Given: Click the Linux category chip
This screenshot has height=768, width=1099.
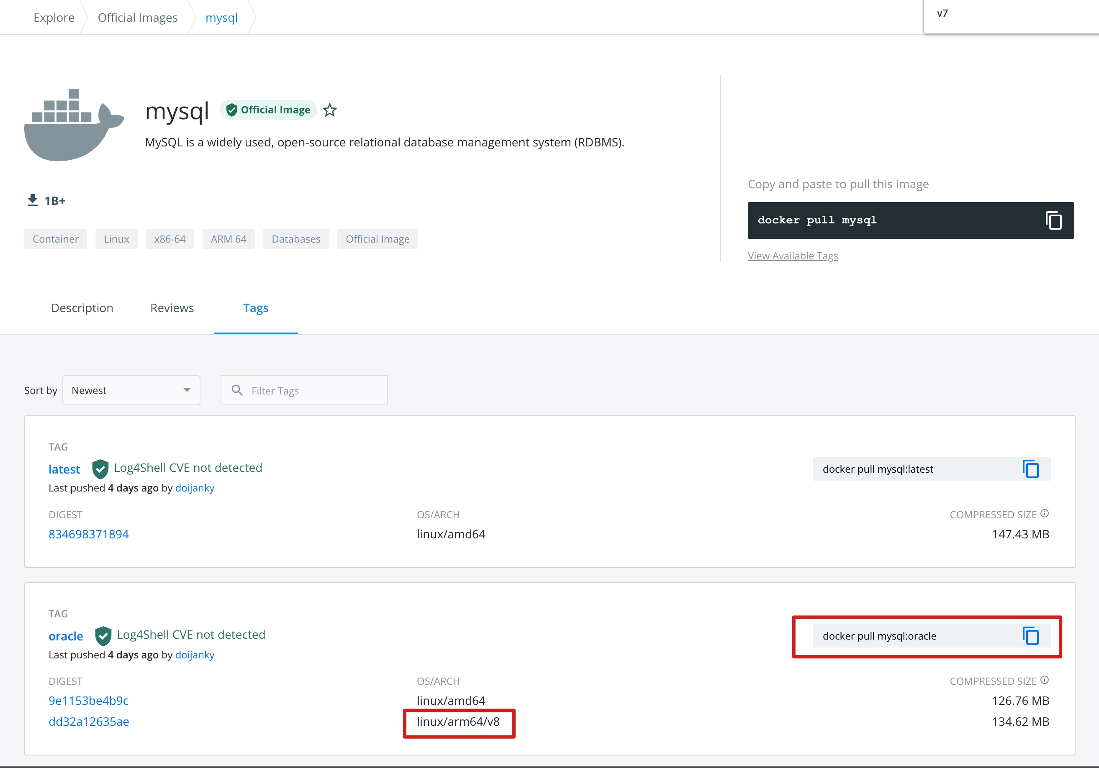Looking at the screenshot, I should 116,239.
